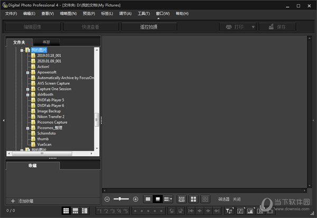Open the print options dropdown arrow
The width and height of the screenshot is (317, 218).
(x=253, y=26)
